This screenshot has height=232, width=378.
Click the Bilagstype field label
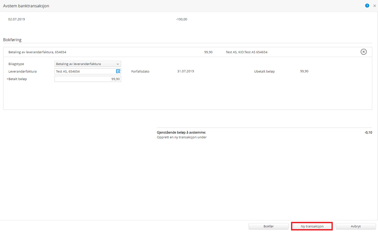tap(16, 64)
